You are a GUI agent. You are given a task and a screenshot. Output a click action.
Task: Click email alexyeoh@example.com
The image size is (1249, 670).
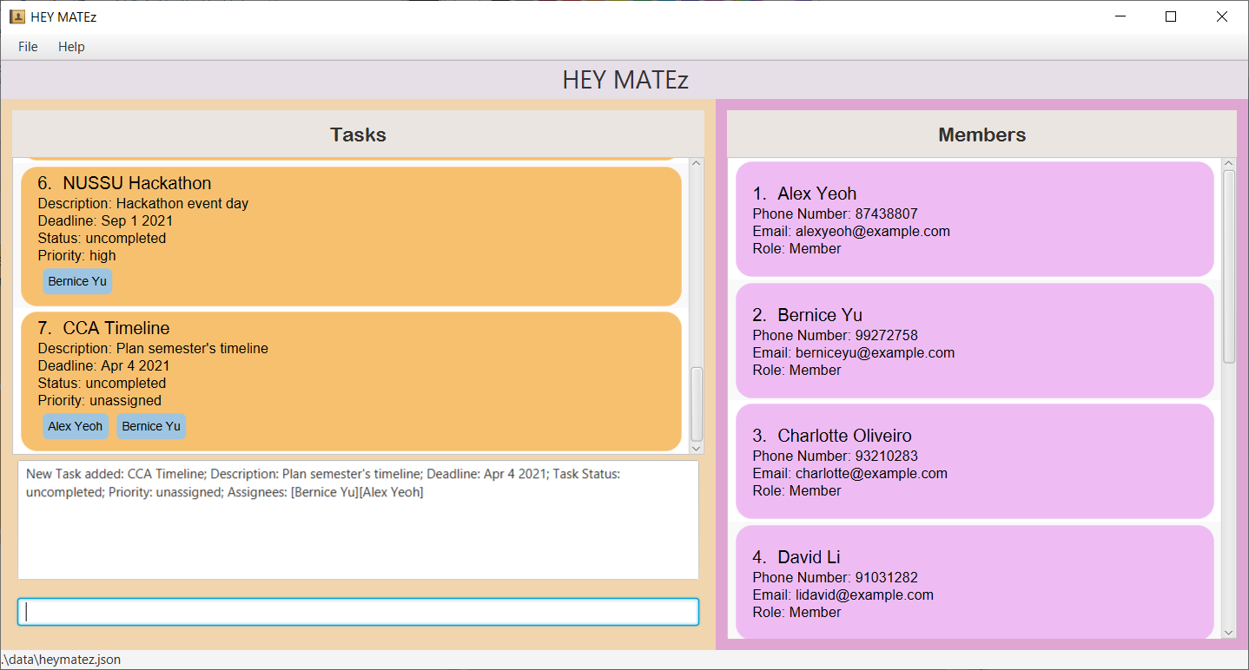[873, 232]
